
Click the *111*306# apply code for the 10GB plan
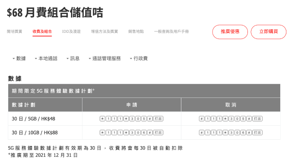tap(132, 133)
